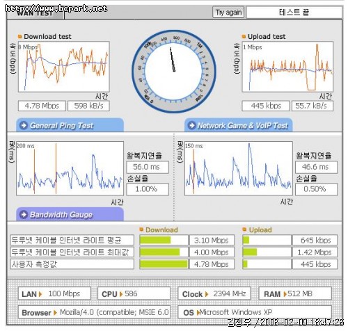Click the orange bullet beside Download test
The width and height of the screenshot is (348, 331).
[19, 36]
